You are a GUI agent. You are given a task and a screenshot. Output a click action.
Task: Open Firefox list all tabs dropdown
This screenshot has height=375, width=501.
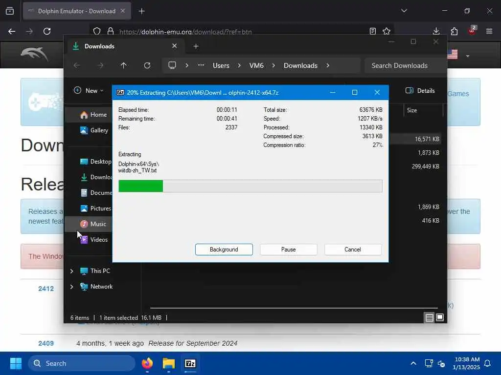[x=404, y=11]
